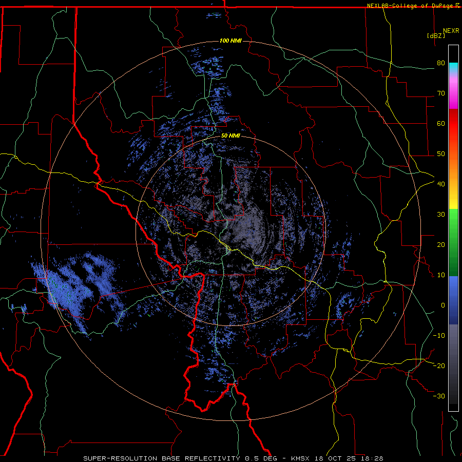Screen dimensions: 462x462
Task: Click the 0 dBZ scale value
Action: [x=443, y=305]
